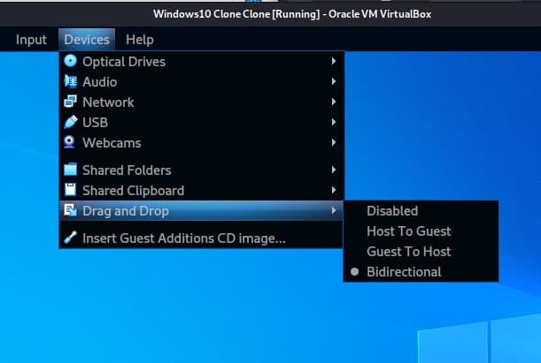Open the Help menu
Screen dimensions: 541x363
(x=139, y=40)
